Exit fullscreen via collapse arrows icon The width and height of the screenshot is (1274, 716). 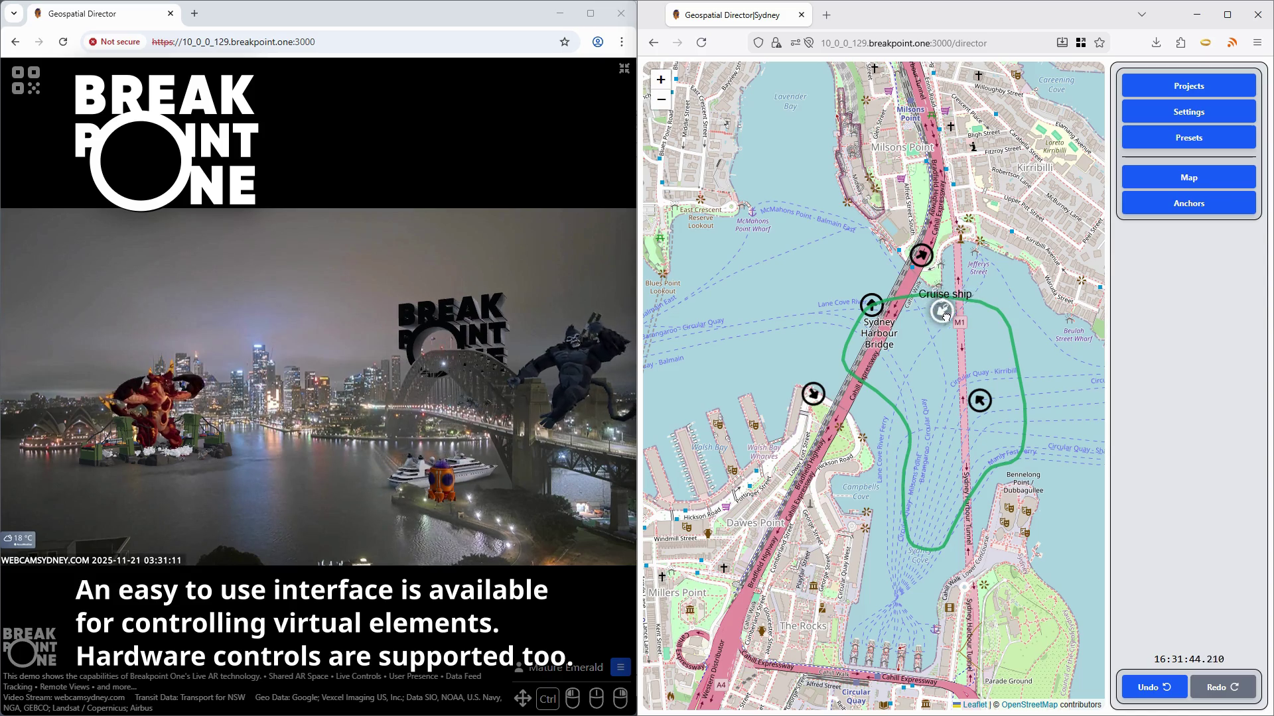(624, 68)
